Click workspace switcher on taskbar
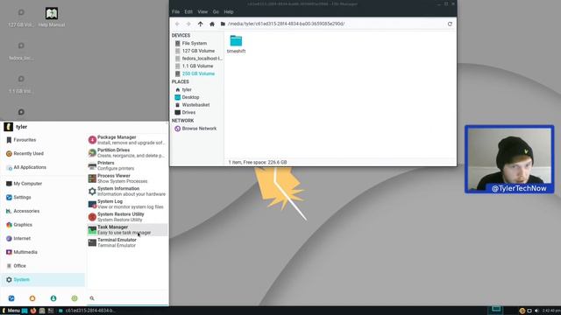This screenshot has width=561, height=315. point(495,310)
